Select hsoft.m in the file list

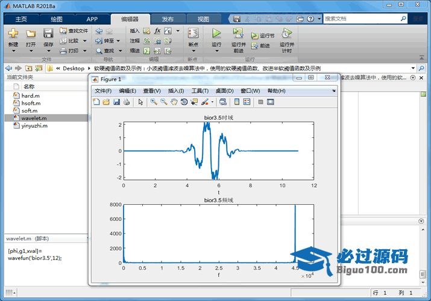[x=31, y=103]
